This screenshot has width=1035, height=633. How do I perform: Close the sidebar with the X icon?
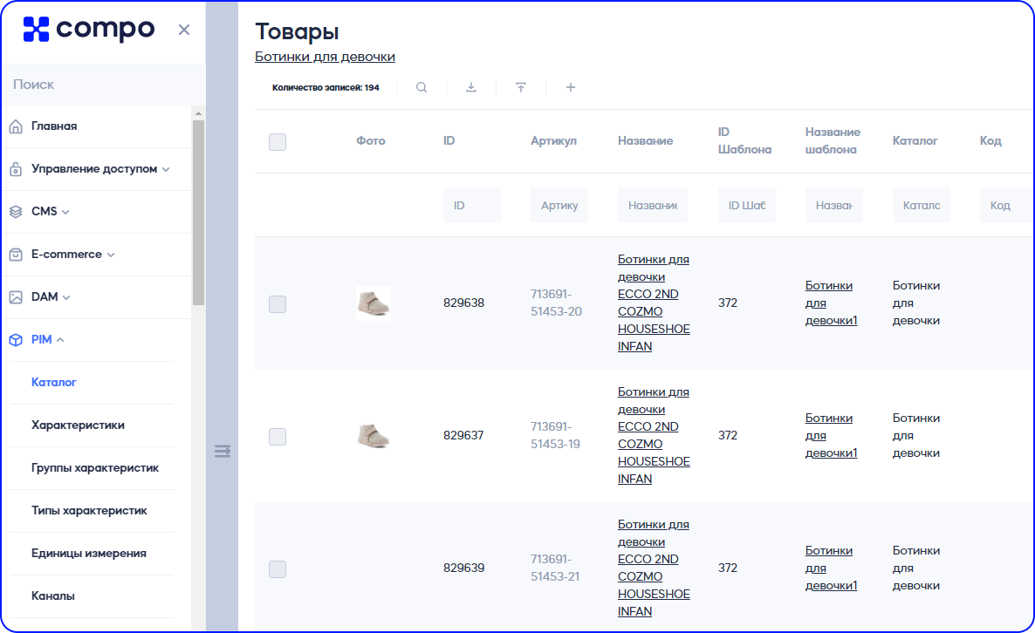[184, 30]
